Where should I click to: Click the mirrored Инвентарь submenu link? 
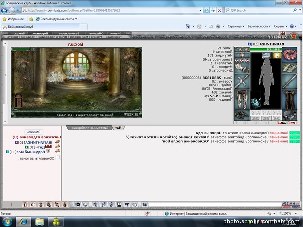click(x=113, y=37)
